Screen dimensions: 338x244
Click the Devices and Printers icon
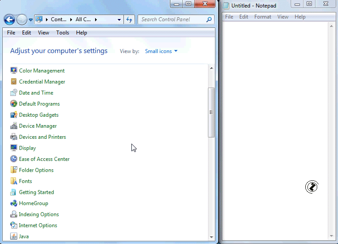(14, 137)
